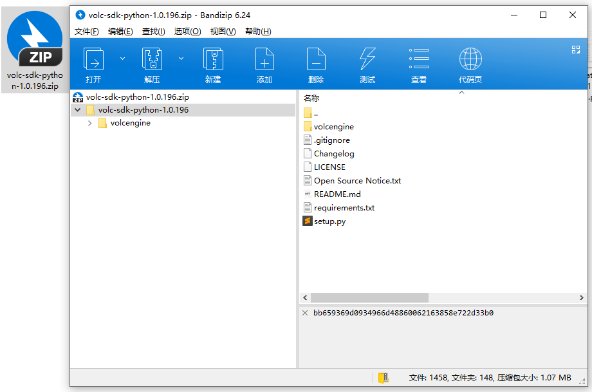The image size is (592, 392).
Task: Select the requirements.txt file
Action: [339, 208]
